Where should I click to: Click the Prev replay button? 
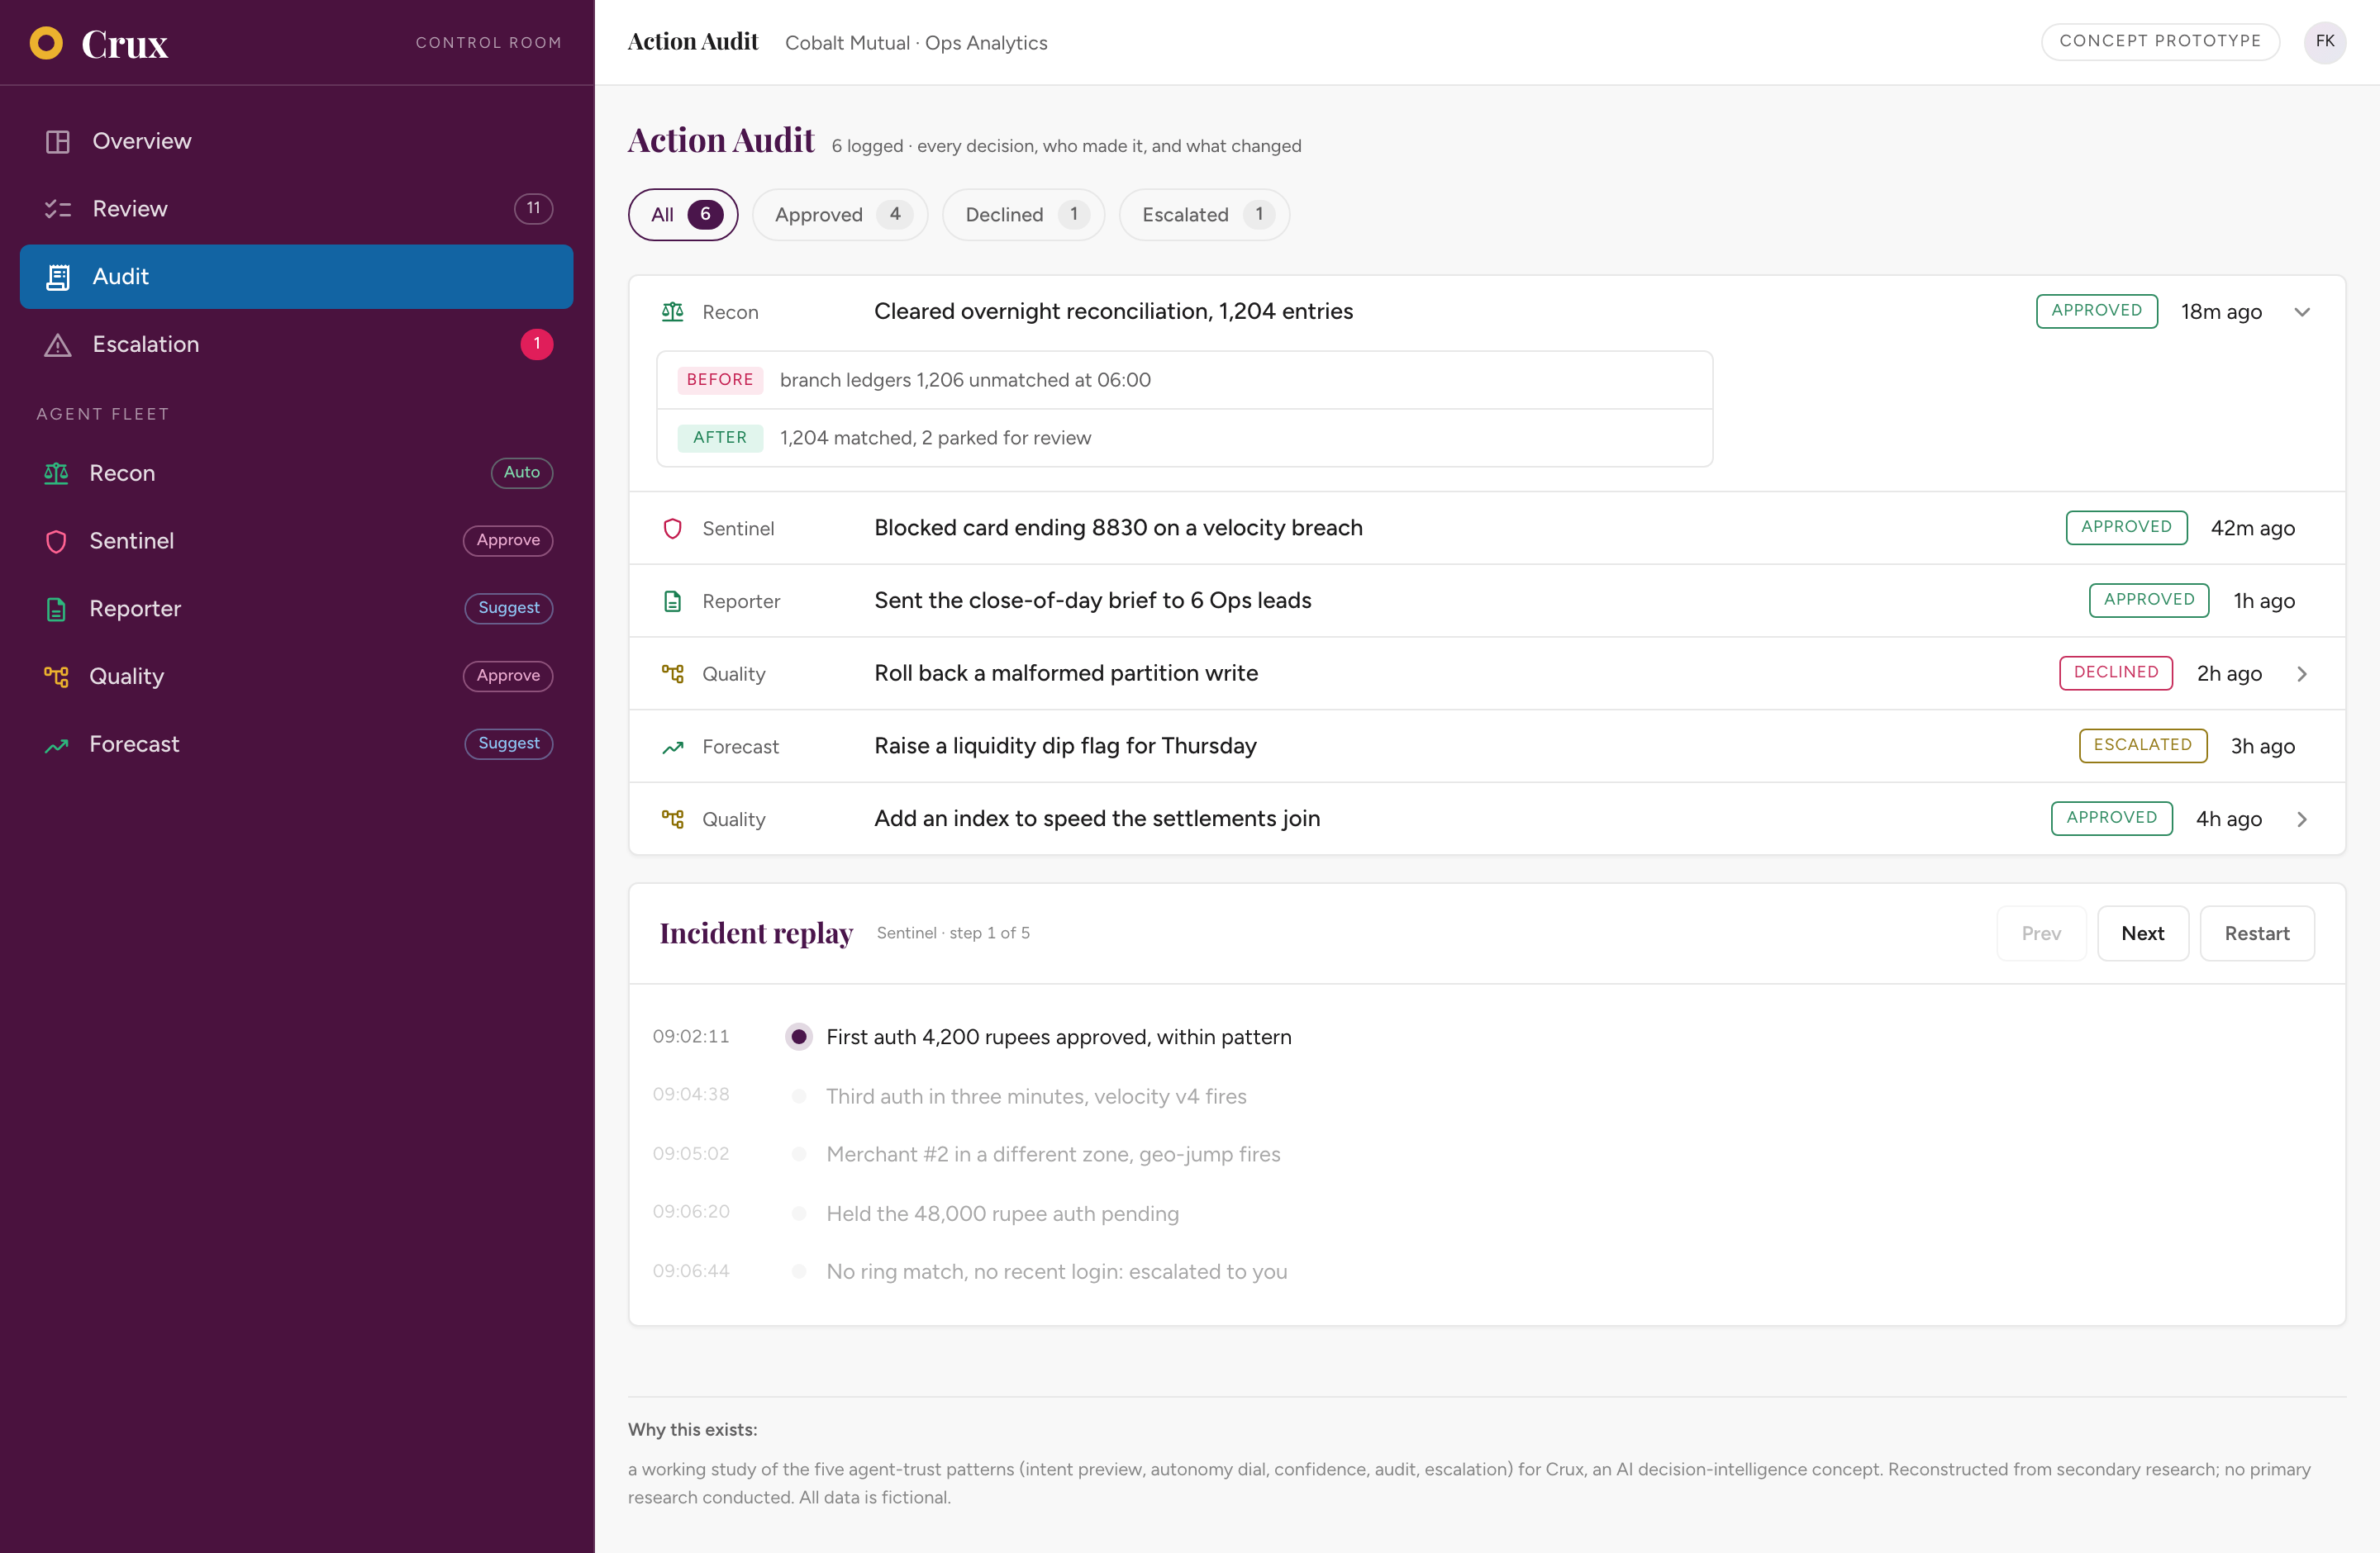2041,933
